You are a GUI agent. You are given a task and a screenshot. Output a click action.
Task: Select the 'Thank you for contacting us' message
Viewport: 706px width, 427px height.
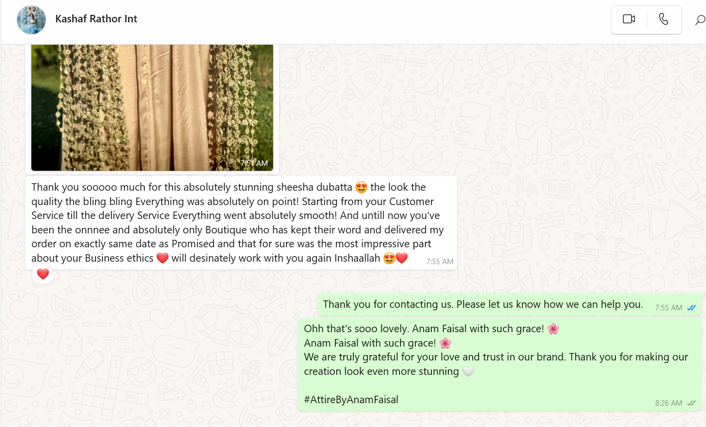pos(509,305)
